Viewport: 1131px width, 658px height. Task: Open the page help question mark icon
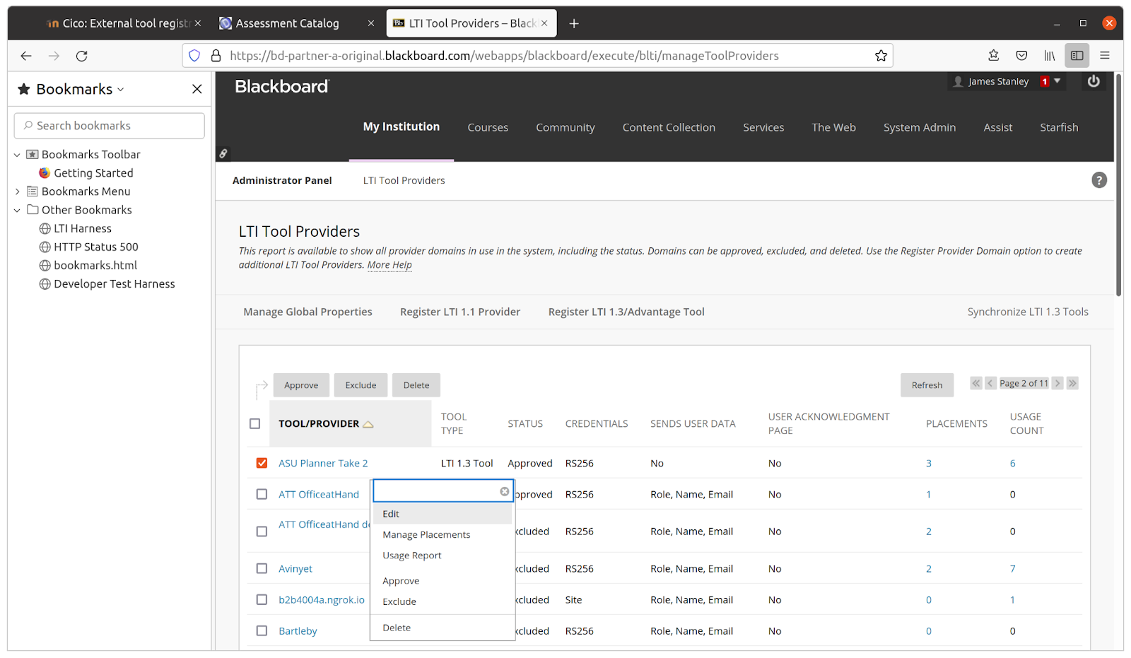point(1099,180)
